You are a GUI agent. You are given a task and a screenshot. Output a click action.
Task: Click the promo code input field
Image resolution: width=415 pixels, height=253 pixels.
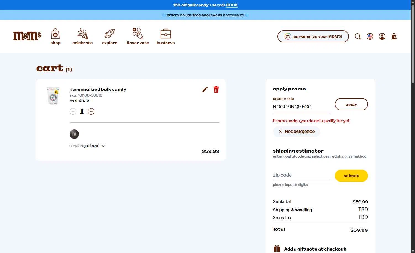tap(301, 107)
